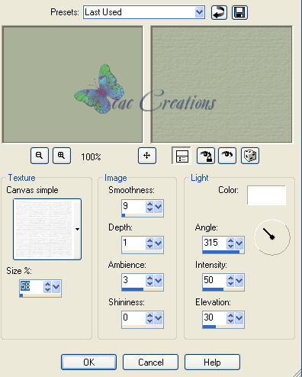Open the Smoothness slider dropdown arrow
302x377 pixels.
point(159,207)
